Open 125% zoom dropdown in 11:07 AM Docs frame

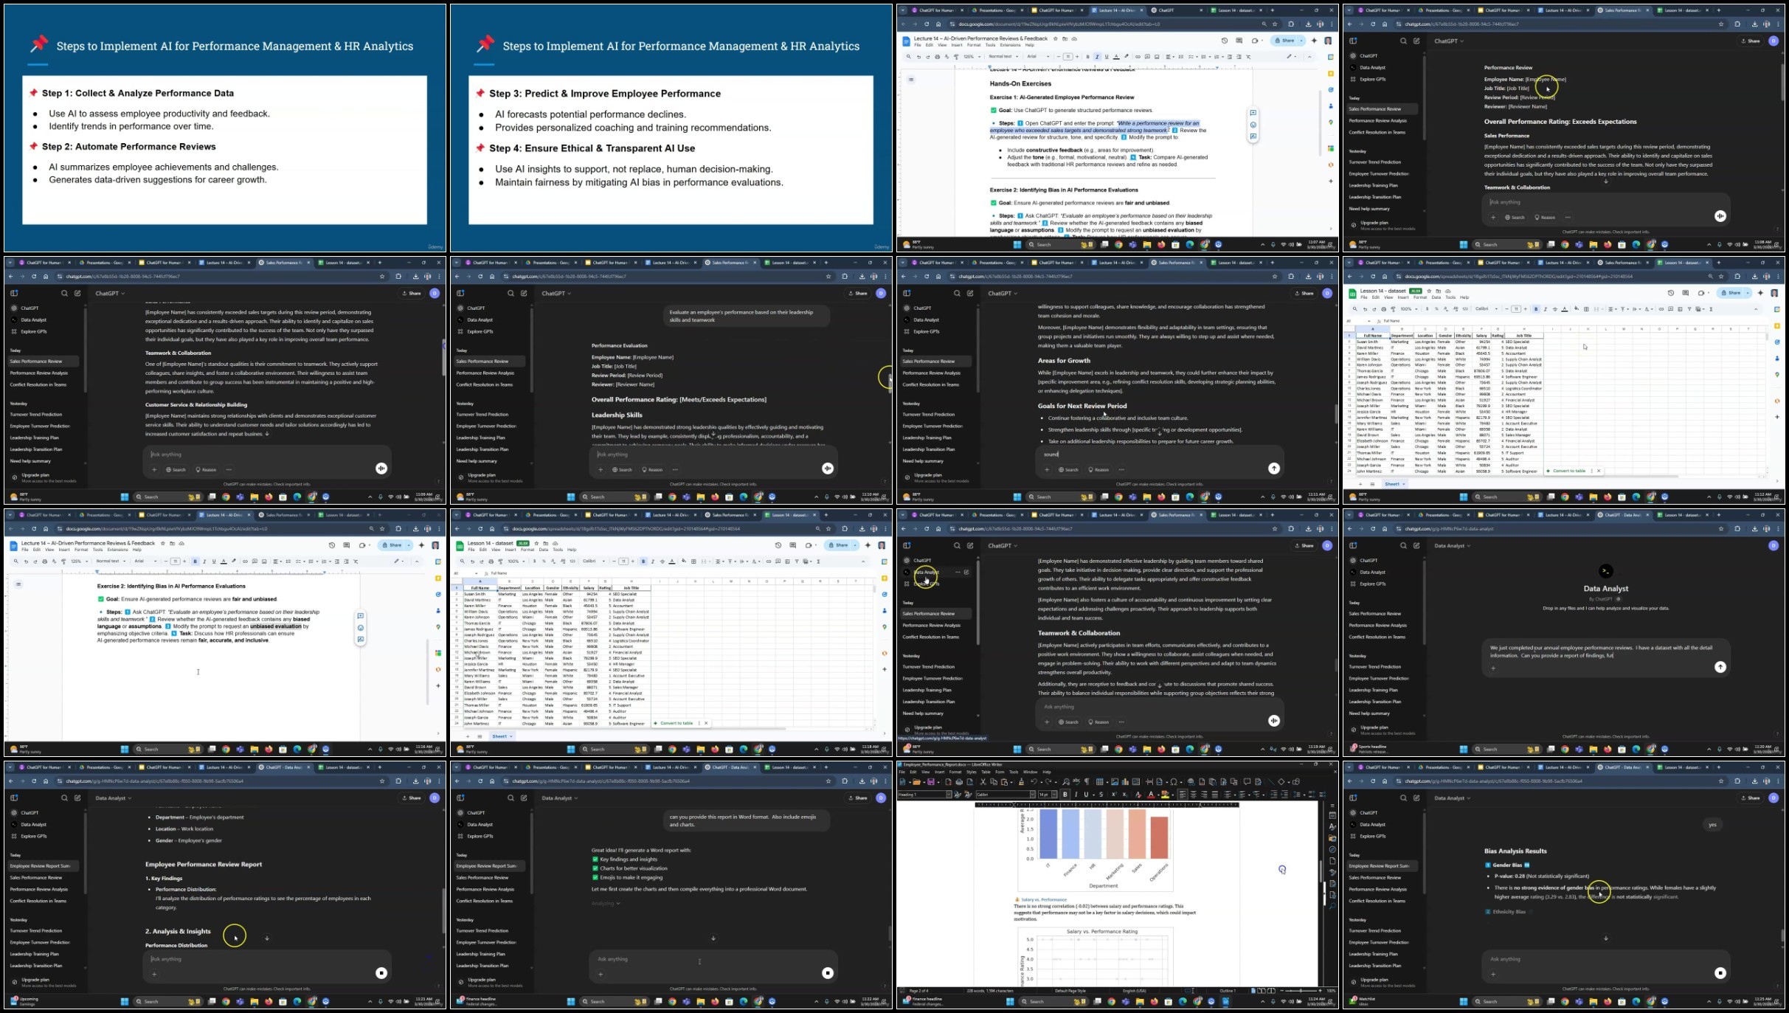[972, 57]
